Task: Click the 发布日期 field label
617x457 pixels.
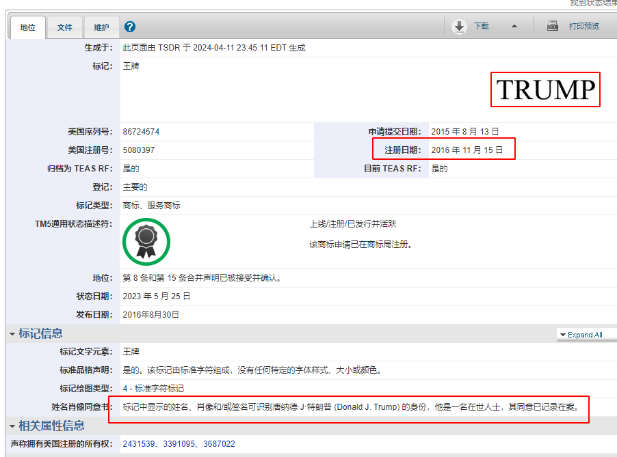Action: click(94, 315)
